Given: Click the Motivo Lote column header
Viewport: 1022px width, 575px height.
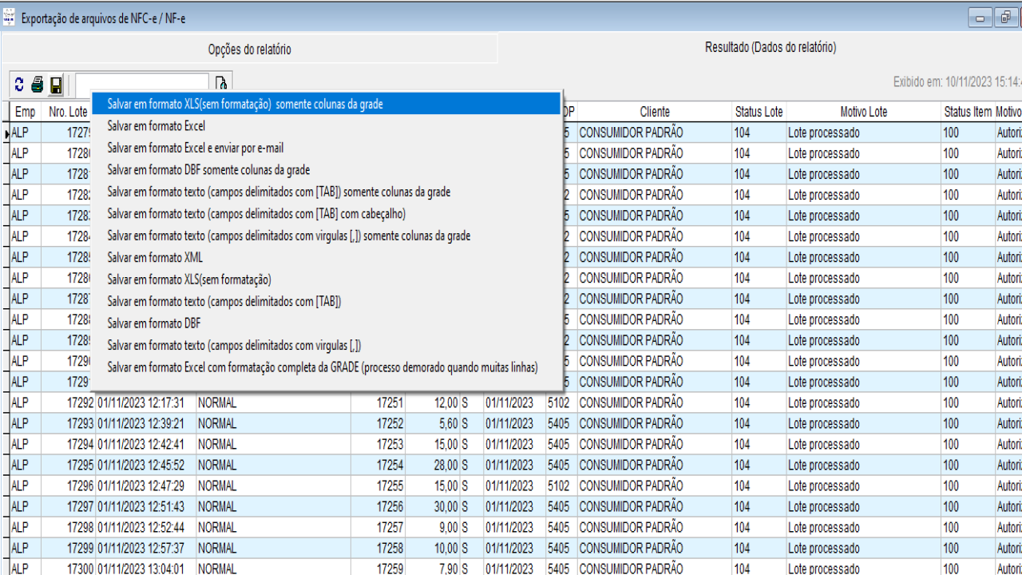Looking at the screenshot, I should [863, 112].
